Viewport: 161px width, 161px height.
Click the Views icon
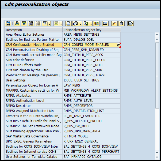point(76,24)
